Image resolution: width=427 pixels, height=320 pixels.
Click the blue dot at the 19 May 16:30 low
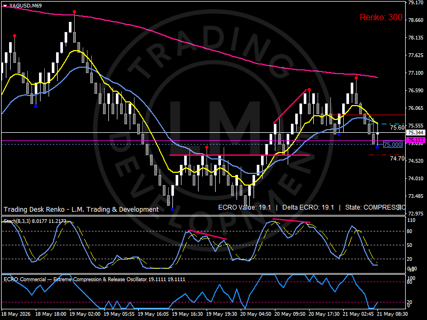[172, 210]
